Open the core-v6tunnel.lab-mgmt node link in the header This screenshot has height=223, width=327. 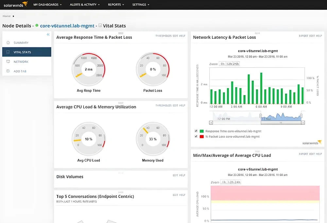coord(67,26)
